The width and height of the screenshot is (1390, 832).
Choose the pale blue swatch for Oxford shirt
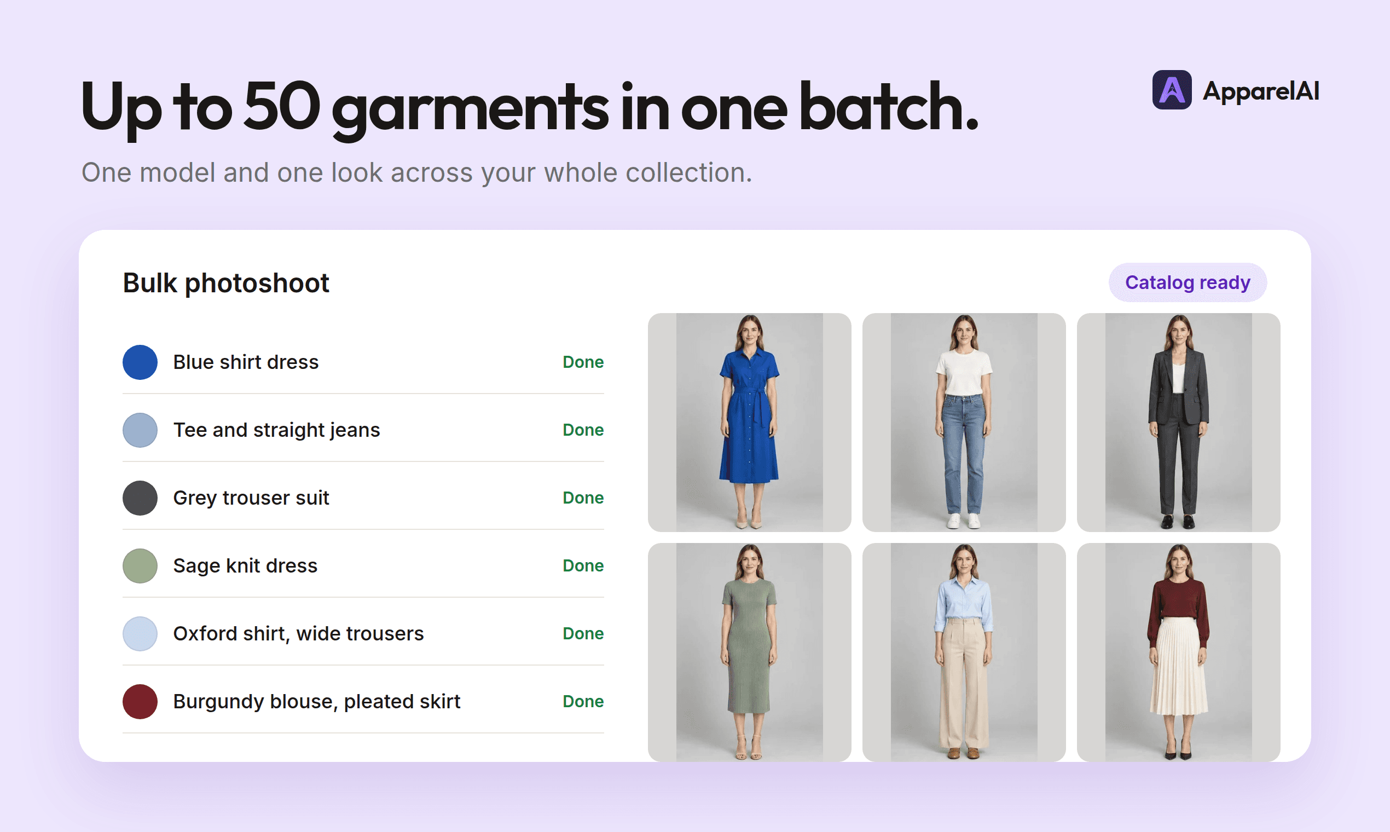pos(140,633)
